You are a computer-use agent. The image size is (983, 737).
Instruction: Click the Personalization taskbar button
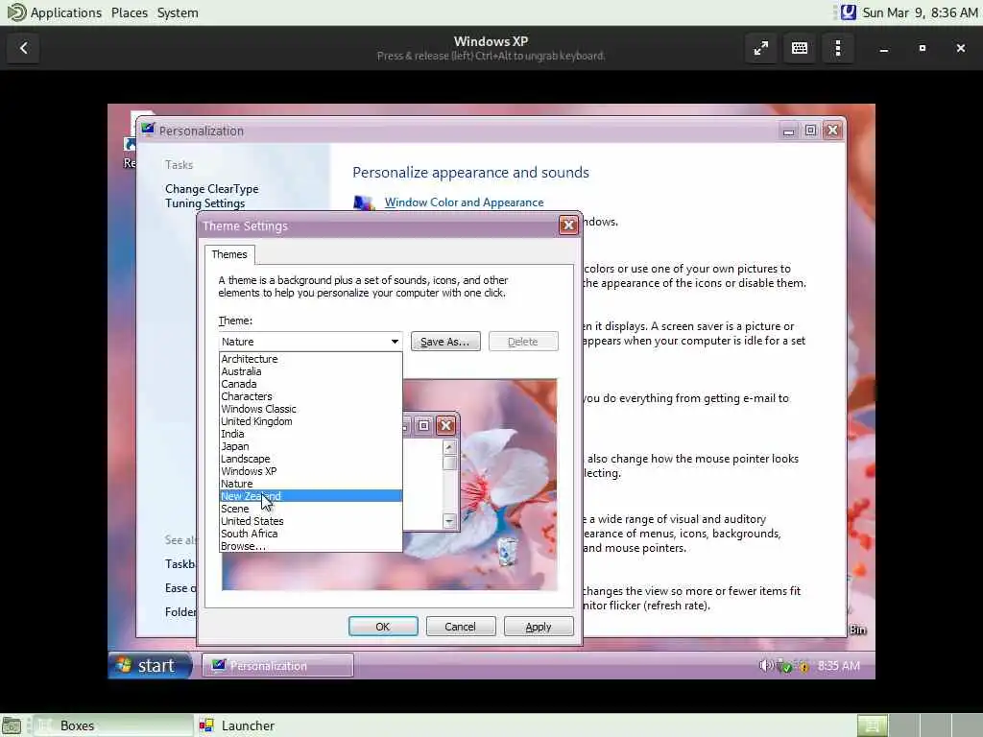click(x=277, y=666)
